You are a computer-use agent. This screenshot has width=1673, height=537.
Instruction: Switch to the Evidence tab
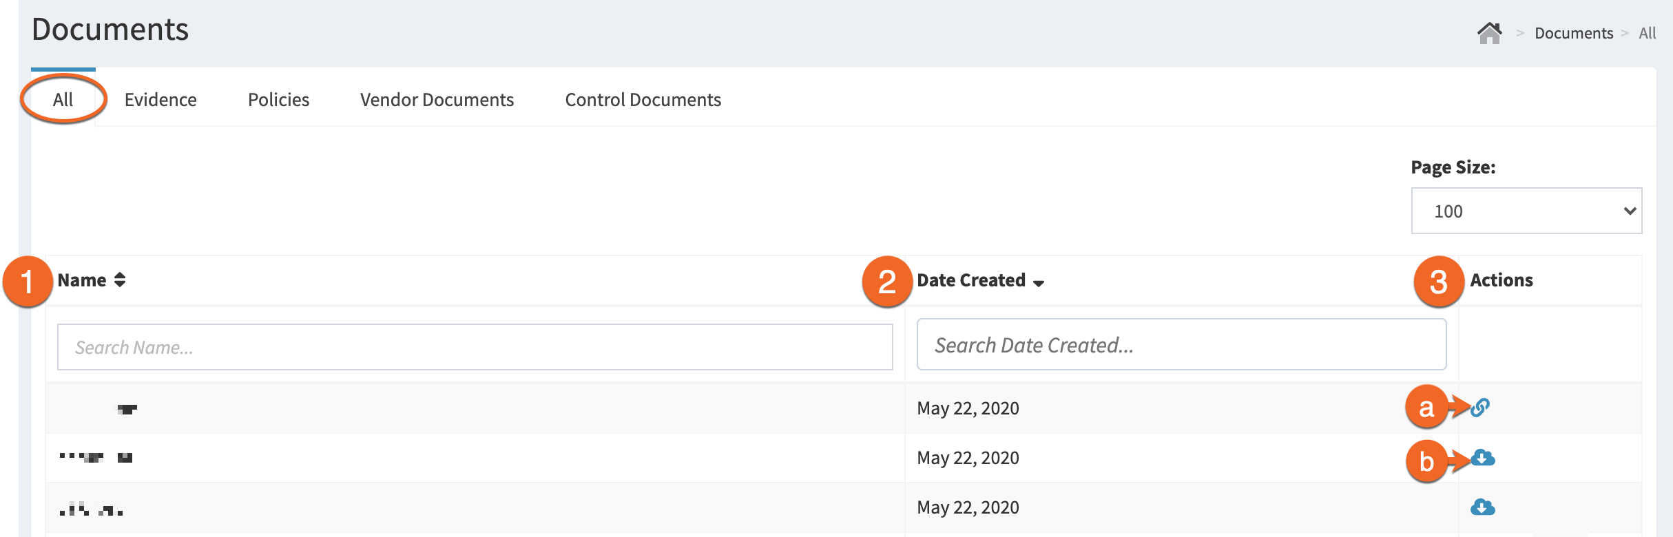160,100
